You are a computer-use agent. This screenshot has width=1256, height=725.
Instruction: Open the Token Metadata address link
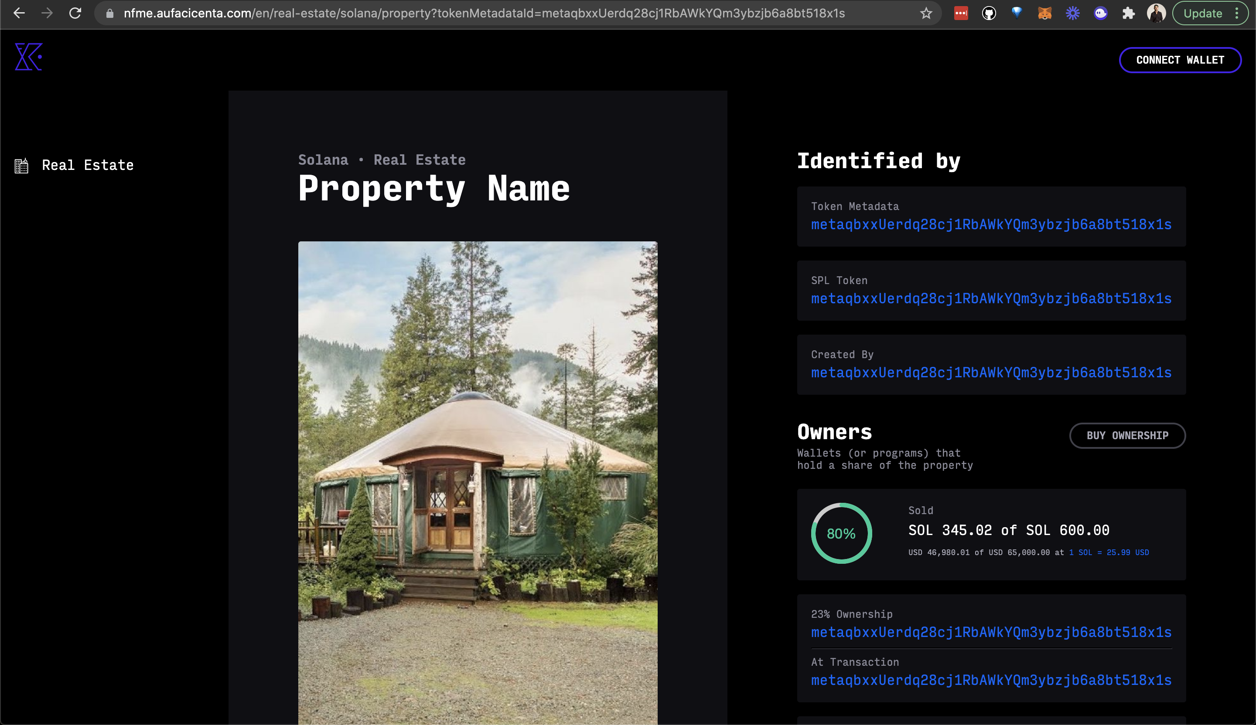[991, 224]
